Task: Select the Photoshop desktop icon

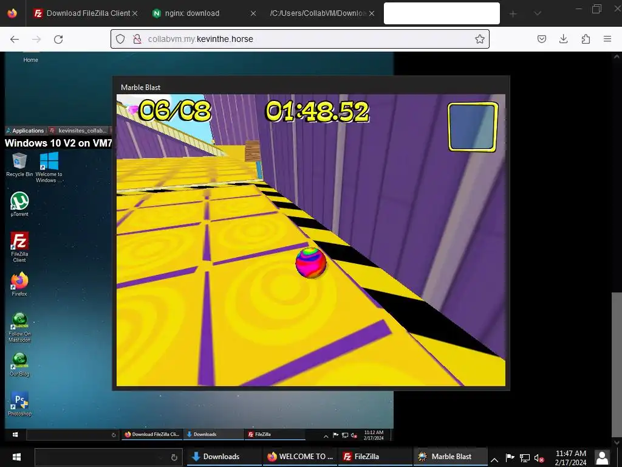Action: (19, 404)
